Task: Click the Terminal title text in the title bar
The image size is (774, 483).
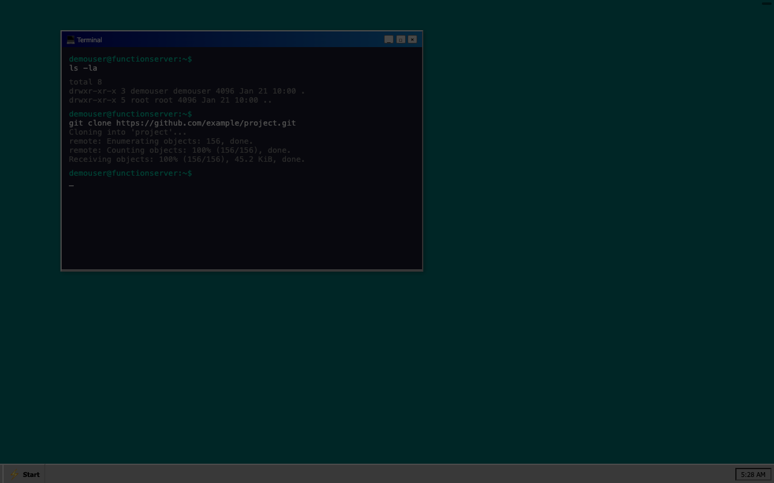Action: coord(89,40)
